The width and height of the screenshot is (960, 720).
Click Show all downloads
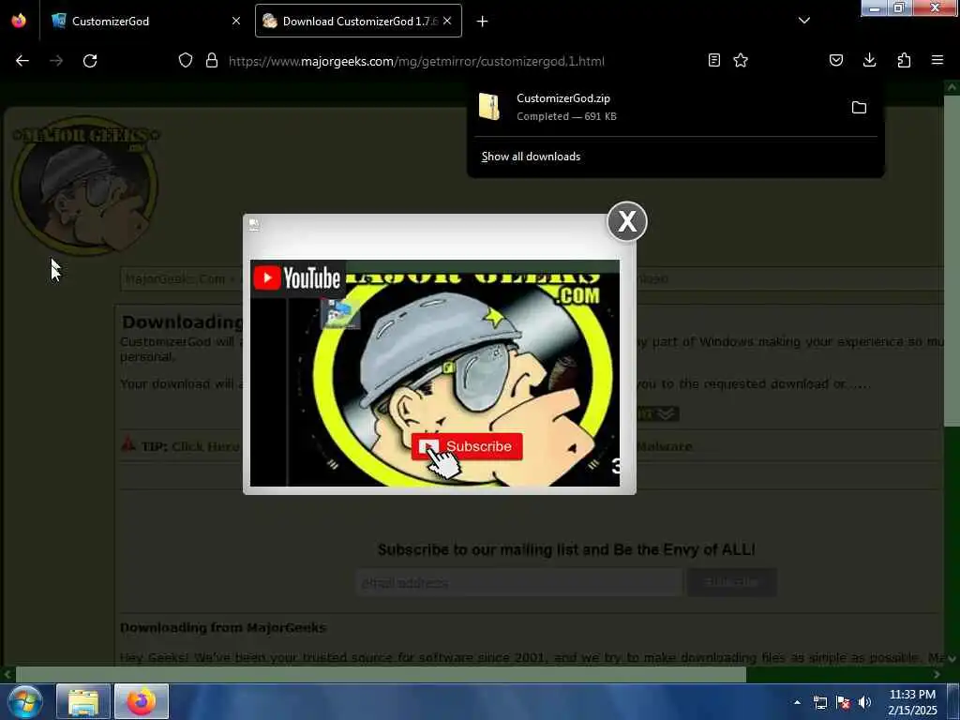pos(531,157)
